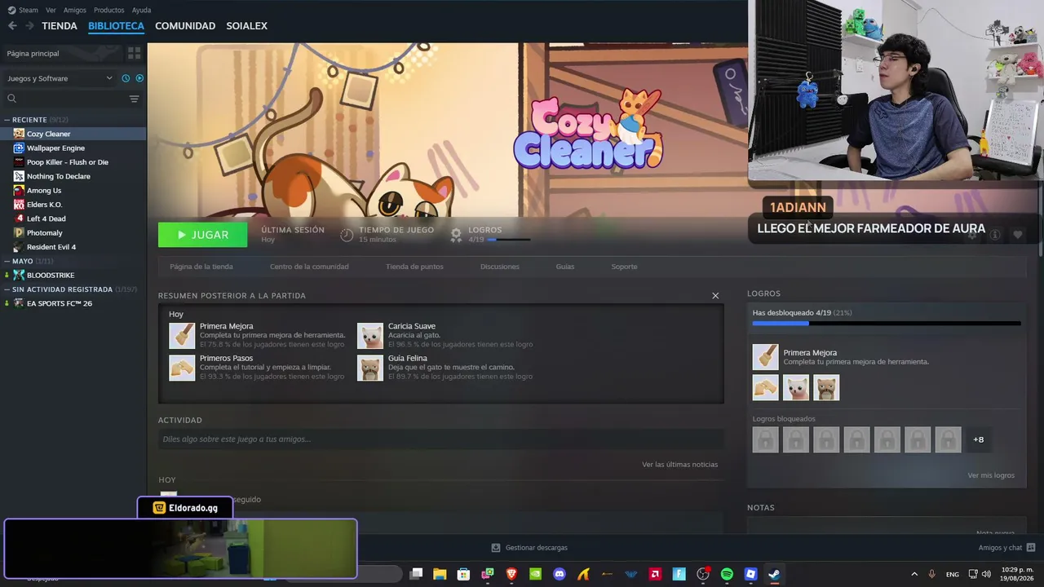Open Spotify from taskbar
Viewport: 1044px width, 587px height.
click(727, 574)
